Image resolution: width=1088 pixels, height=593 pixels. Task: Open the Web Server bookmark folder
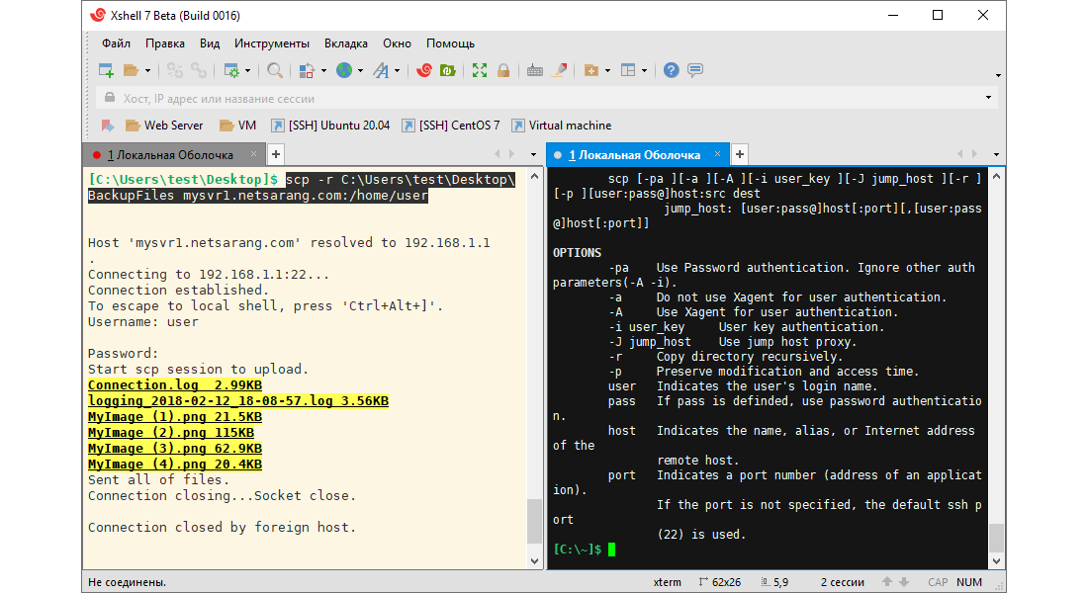coord(164,126)
